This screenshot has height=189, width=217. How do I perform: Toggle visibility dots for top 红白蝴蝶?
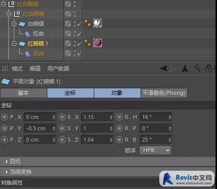(x=74, y=4)
